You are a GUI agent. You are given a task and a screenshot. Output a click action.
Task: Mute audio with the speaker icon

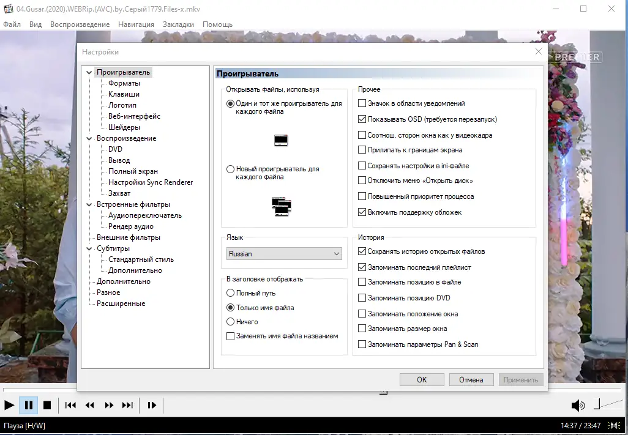pos(578,406)
